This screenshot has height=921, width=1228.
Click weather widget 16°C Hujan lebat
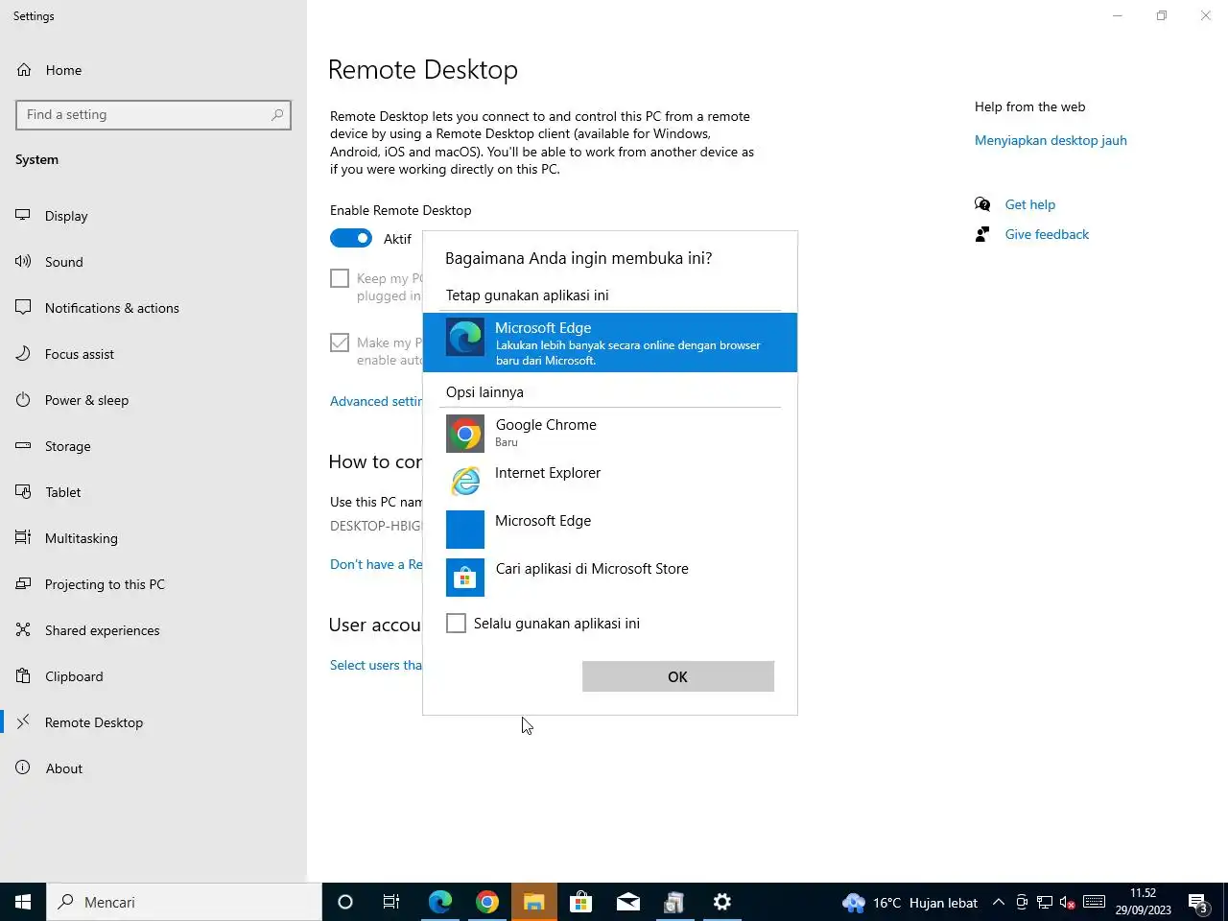tap(909, 903)
